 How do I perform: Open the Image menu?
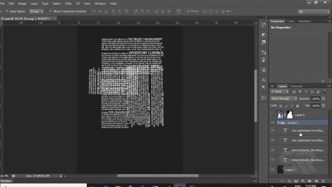22,4
